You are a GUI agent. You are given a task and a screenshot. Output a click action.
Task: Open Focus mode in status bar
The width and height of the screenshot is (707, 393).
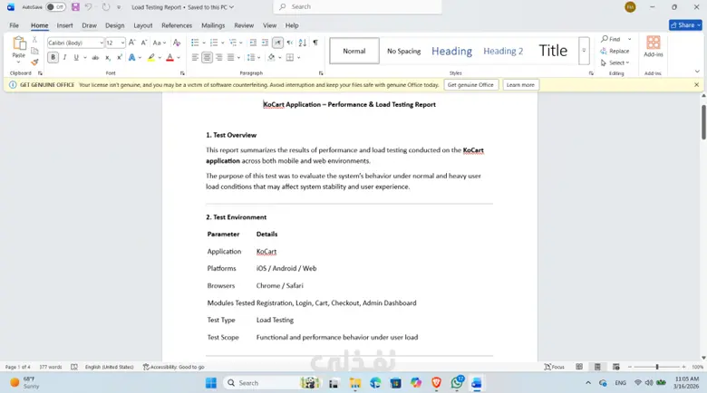click(554, 367)
